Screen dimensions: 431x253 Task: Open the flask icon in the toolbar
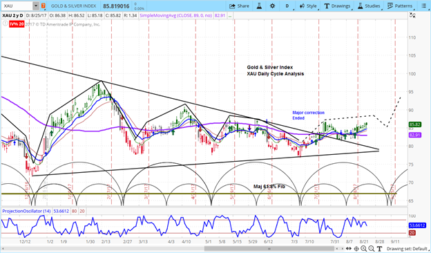point(259,6)
